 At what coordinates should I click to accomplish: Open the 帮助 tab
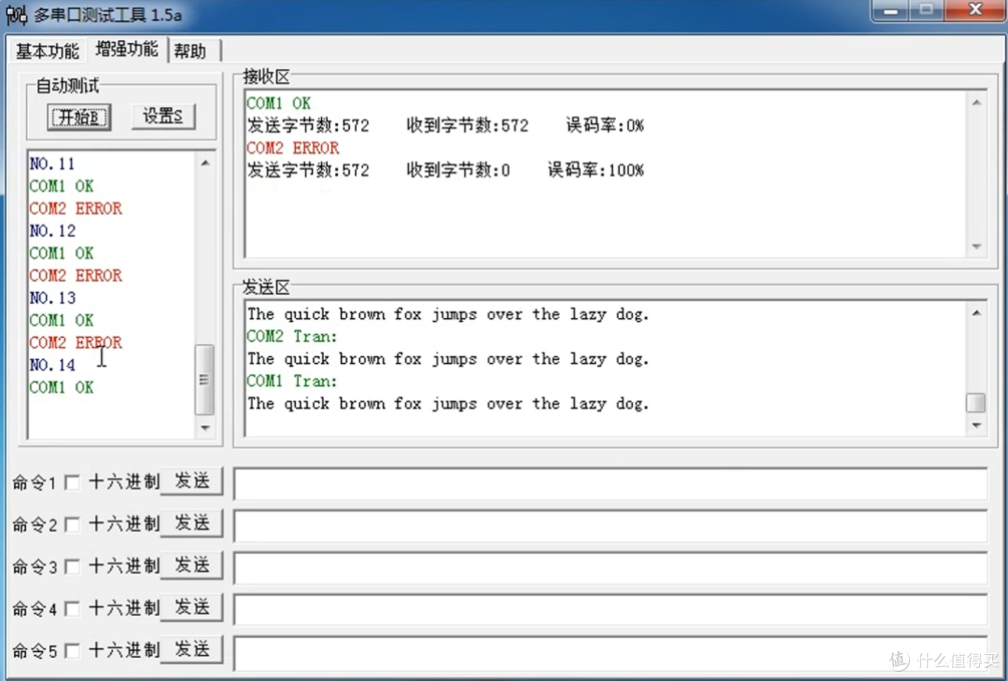(190, 50)
